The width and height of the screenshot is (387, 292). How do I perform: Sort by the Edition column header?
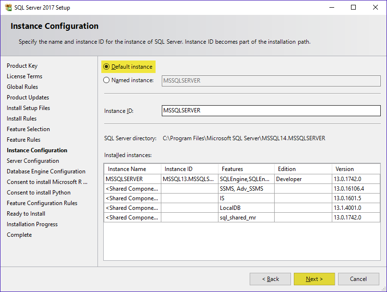303,169
